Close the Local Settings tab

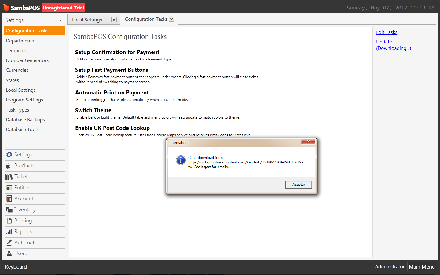coord(114,20)
